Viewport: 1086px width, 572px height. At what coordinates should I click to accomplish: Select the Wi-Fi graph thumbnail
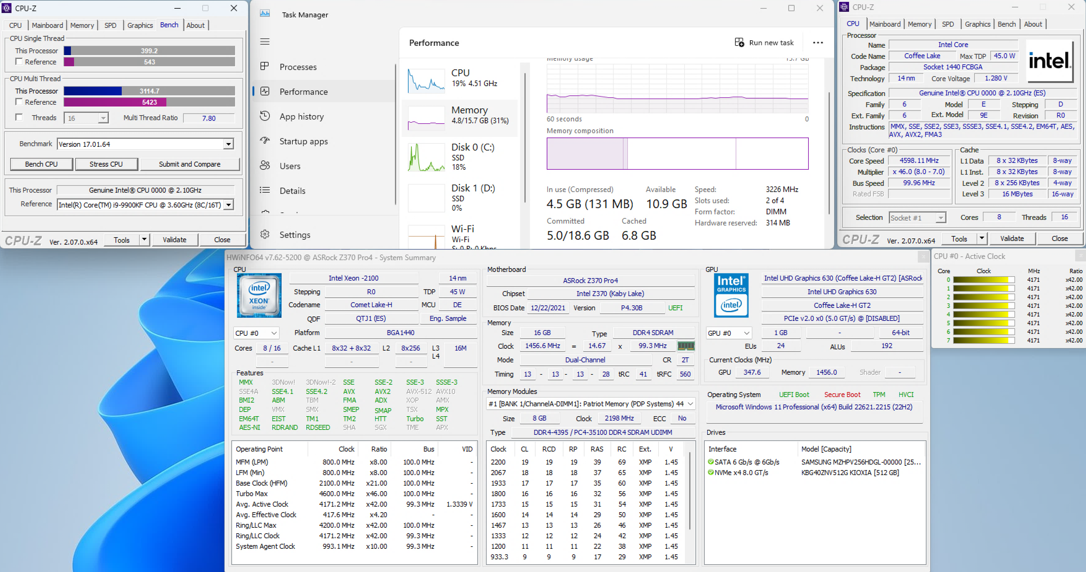click(x=426, y=237)
